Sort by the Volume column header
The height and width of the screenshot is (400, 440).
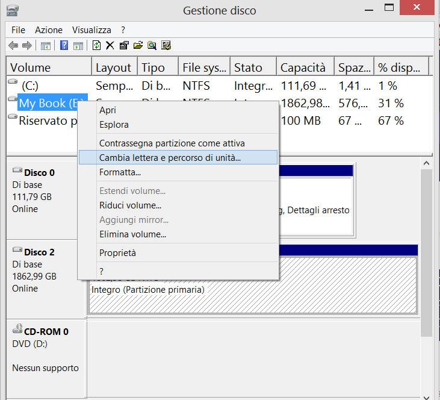pos(49,67)
